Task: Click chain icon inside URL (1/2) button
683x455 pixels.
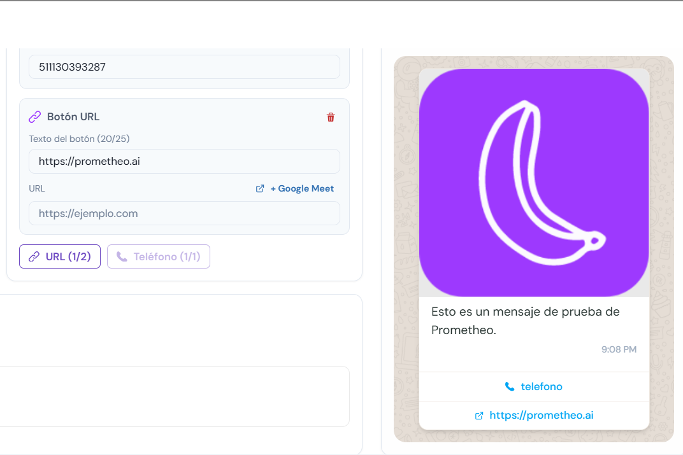Action: [x=34, y=256]
